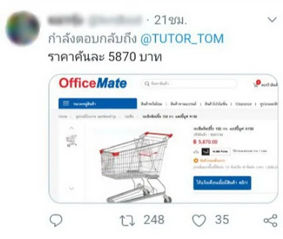283x239 pixels.
Task: Click the main shopping cart product image
Action: coord(136,167)
